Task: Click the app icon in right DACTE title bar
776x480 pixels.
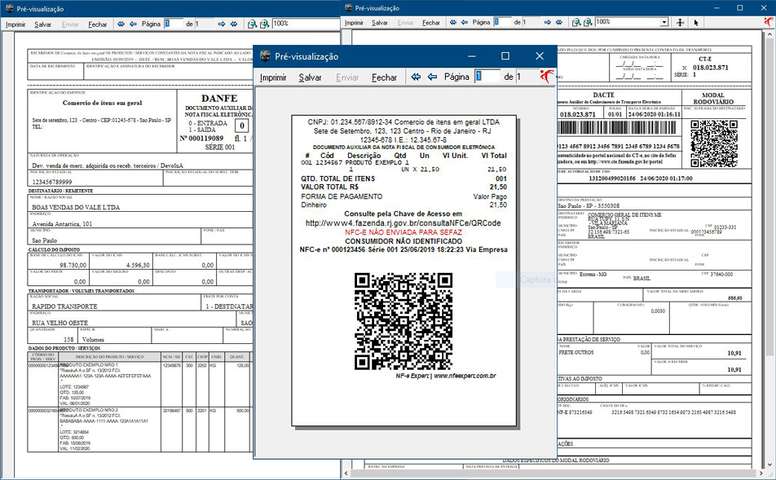Action: [348, 7]
